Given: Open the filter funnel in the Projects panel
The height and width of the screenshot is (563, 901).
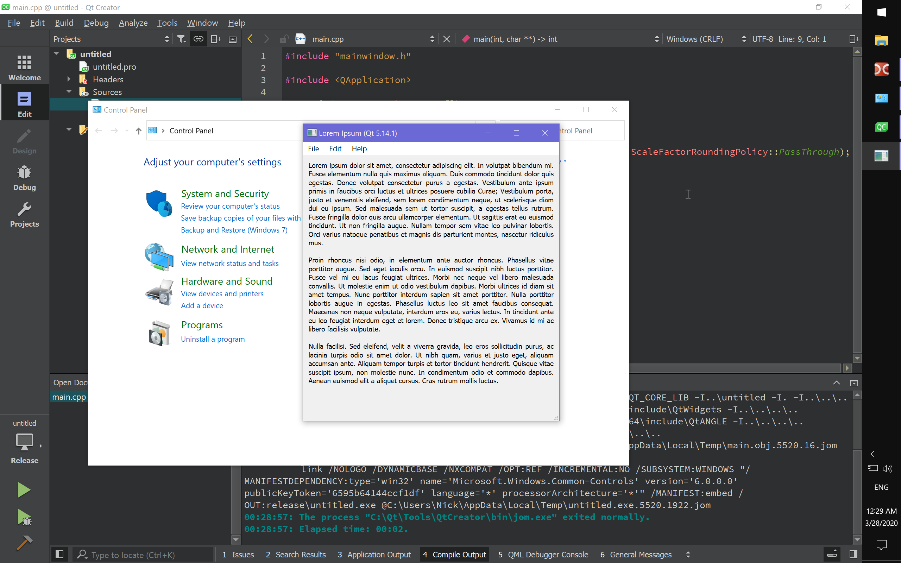Looking at the screenshot, I should pos(181,39).
